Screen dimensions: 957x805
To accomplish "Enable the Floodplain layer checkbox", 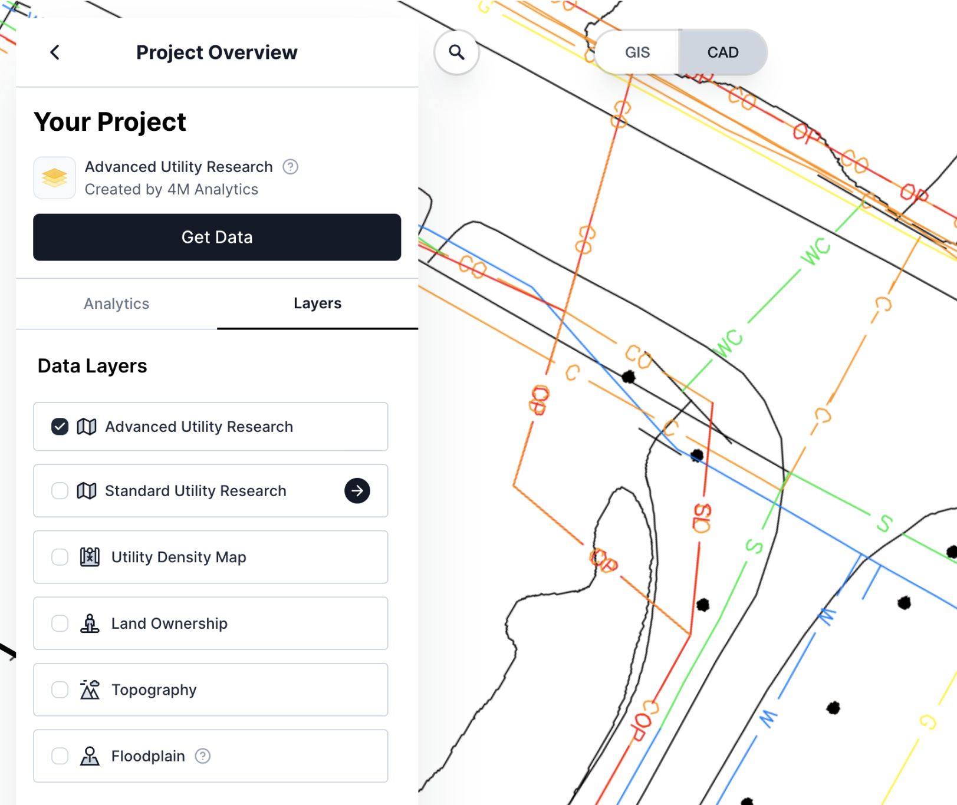I will coord(59,756).
